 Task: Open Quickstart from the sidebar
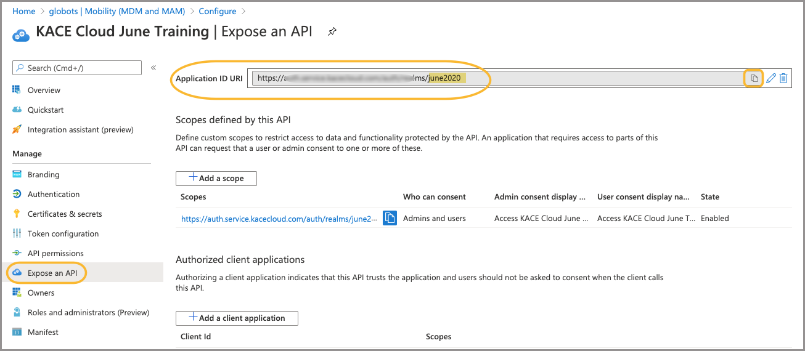coord(46,110)
